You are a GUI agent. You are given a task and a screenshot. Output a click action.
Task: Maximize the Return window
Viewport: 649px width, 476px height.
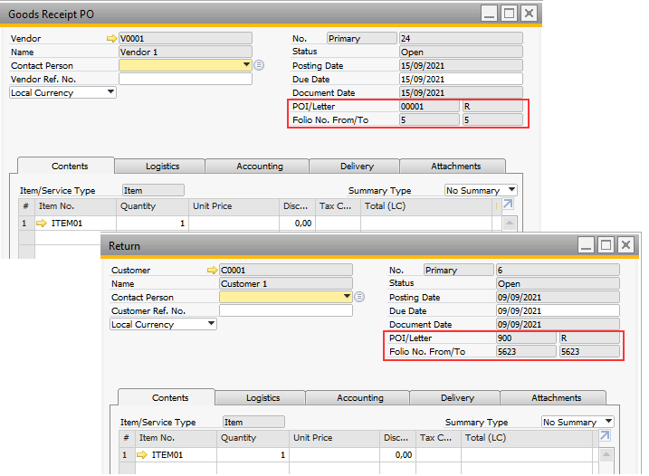pos(606,245)
